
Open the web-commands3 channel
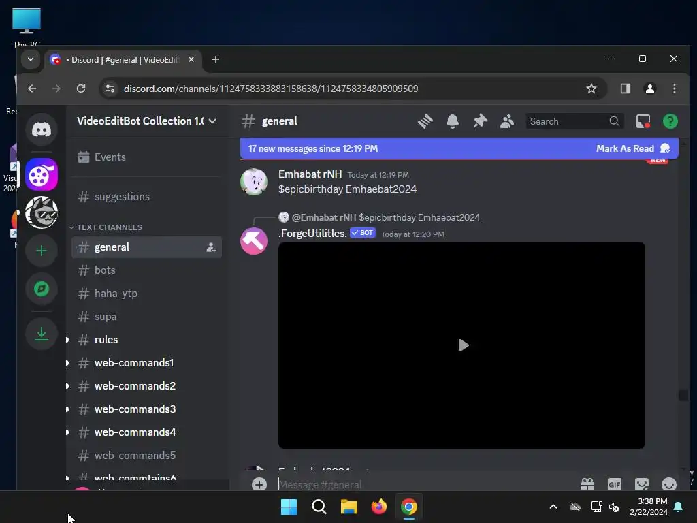tap(147, 409)
